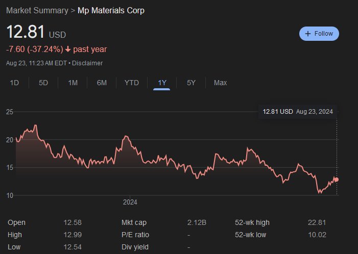Open the Market Summary breadcrumb link
Viewport: 358px width, 254px height.
tap(37, 11)
